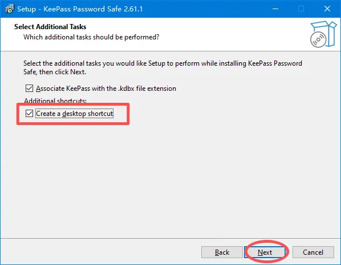Click 'Which additional tasks should be performed?' text
The height and width of the screenshot is (265, 341).
(91, 37)
